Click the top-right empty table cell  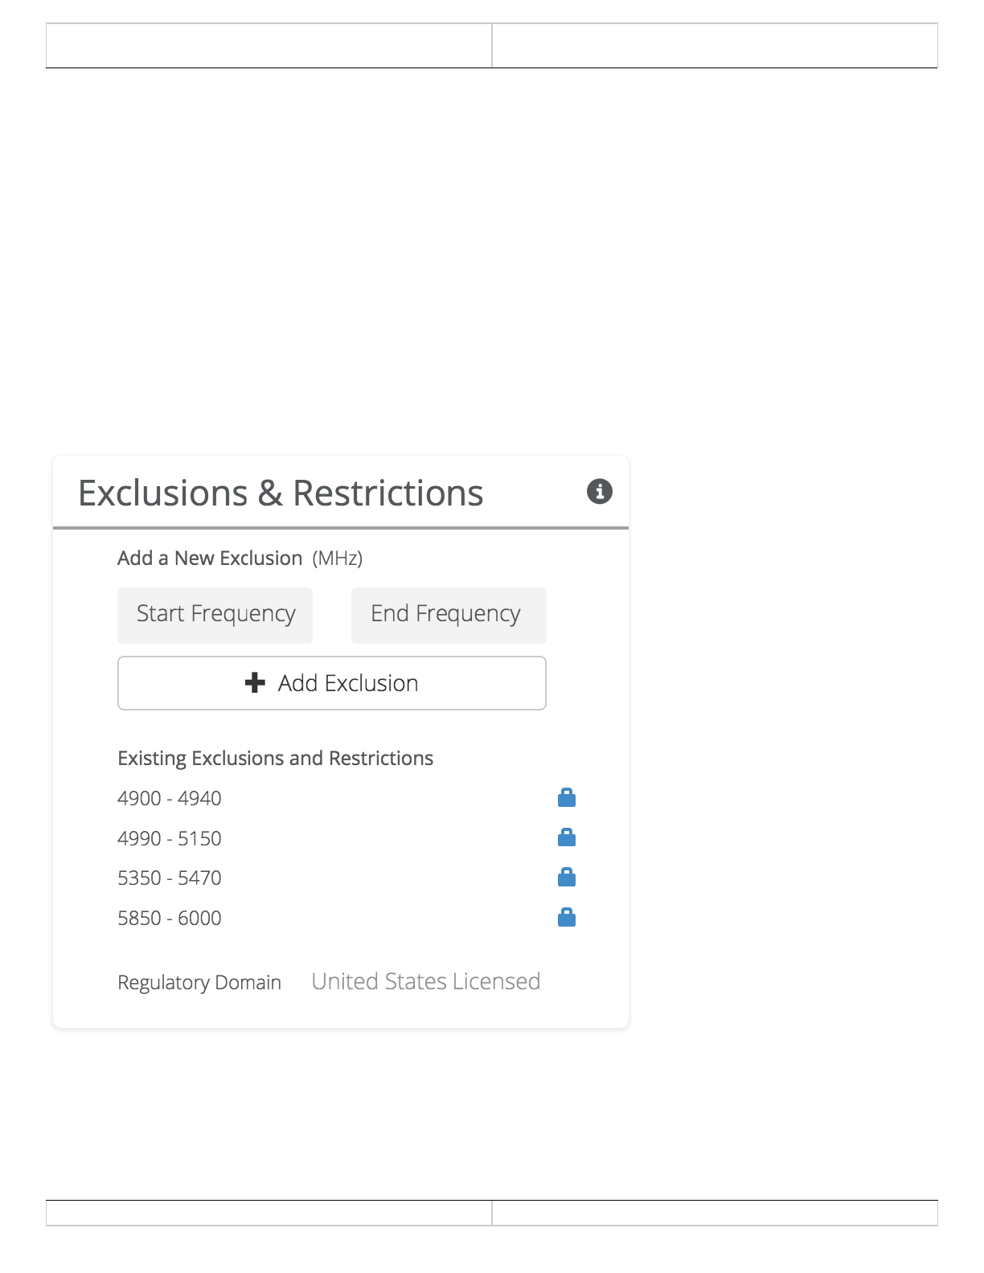(x=714, y=46)
